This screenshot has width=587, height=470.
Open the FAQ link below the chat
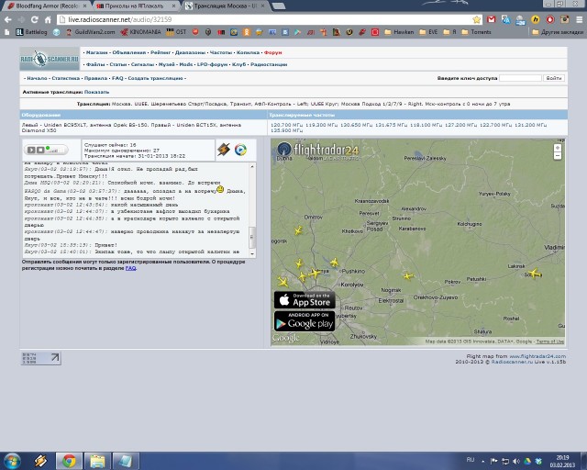[x=130, y=268]
